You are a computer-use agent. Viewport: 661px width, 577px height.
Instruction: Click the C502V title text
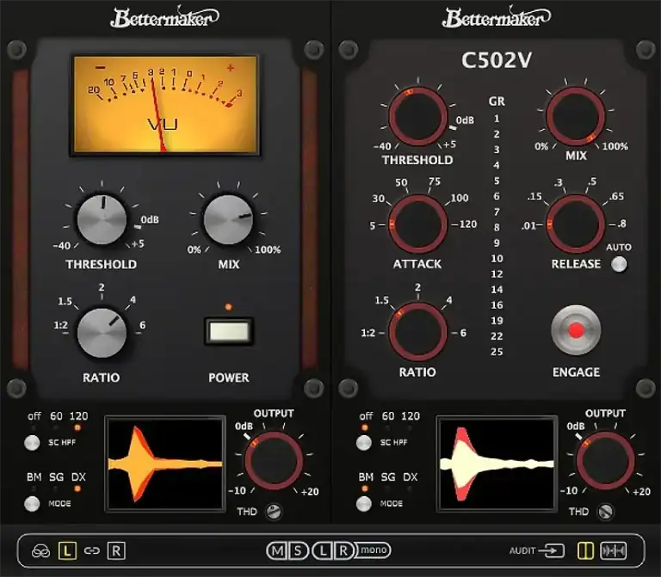pyautogui.click(x=497, y=60)
